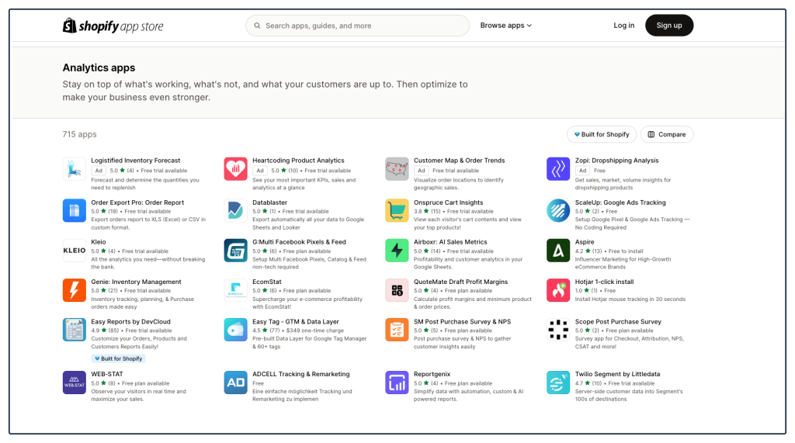The height and width of the screenshot is (443, 795).
Task: Open the Aspire app icon
Action: coord(557,251)
